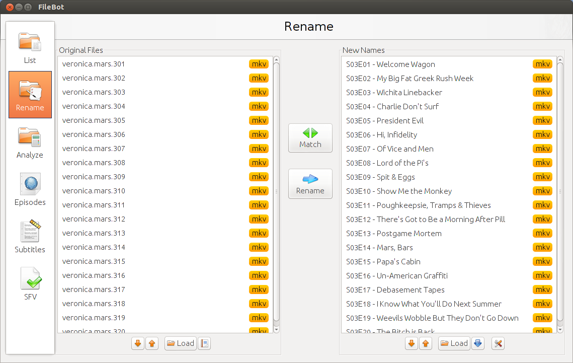Click New Names scrollbar down arrow
This screenshot has height=363, width=573.
point(560,330)
